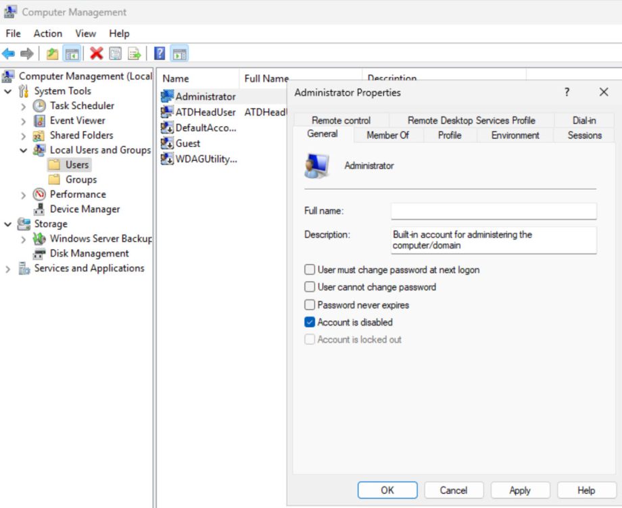
Task: Expand Services and Applications node
Action: (x=8, y=268)
